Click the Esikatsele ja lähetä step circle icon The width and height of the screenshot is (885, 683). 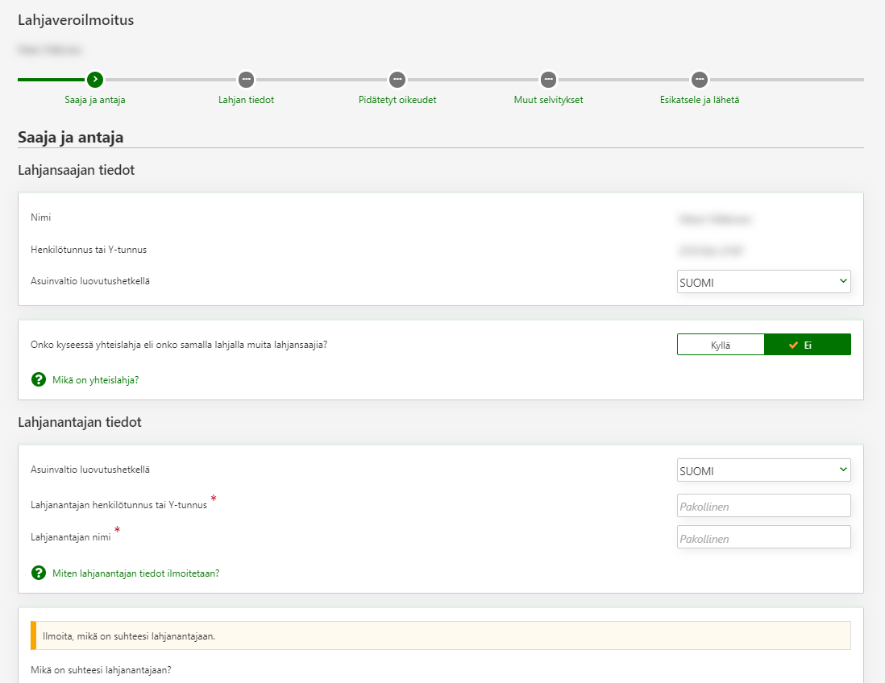coord(699,79)
